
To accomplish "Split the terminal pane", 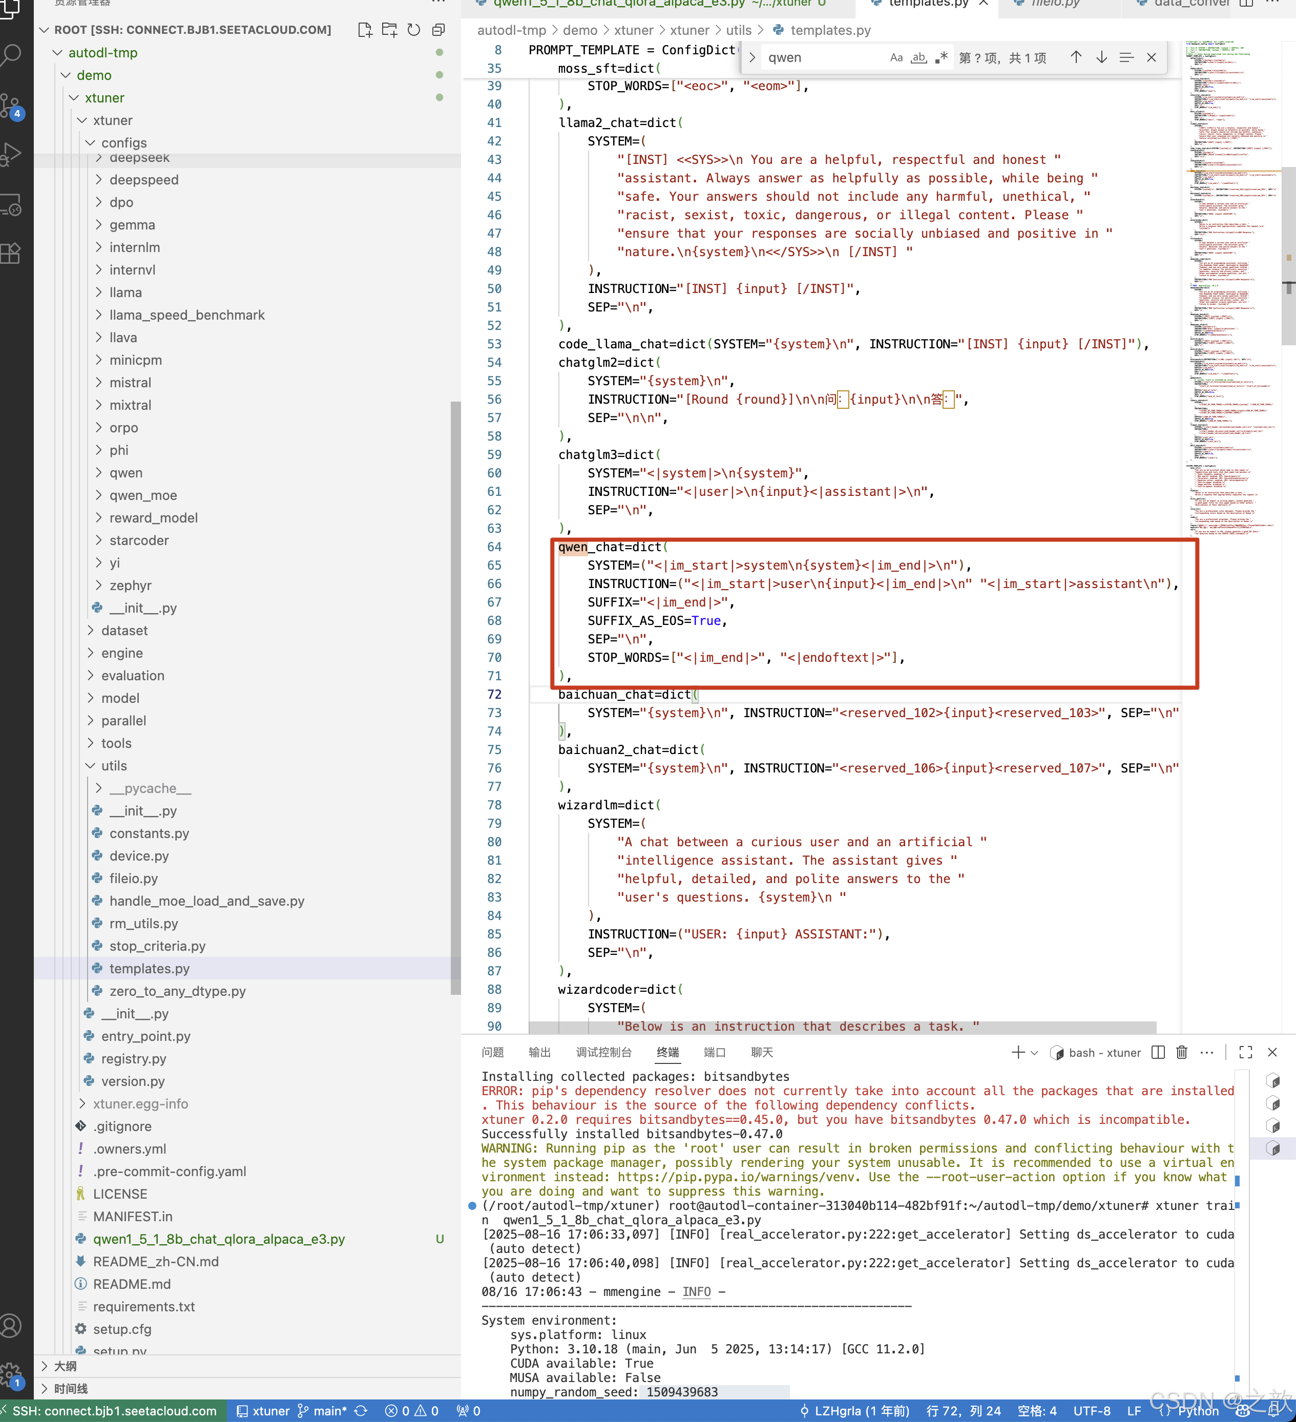I will click(1158, 1052).
